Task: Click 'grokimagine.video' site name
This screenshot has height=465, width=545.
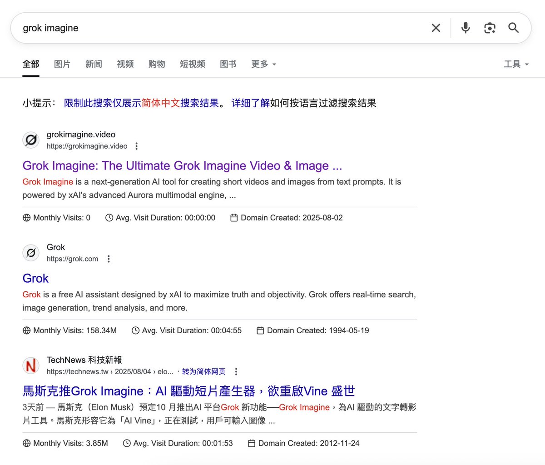Action: pyautogui.click(x=81, y=135)
